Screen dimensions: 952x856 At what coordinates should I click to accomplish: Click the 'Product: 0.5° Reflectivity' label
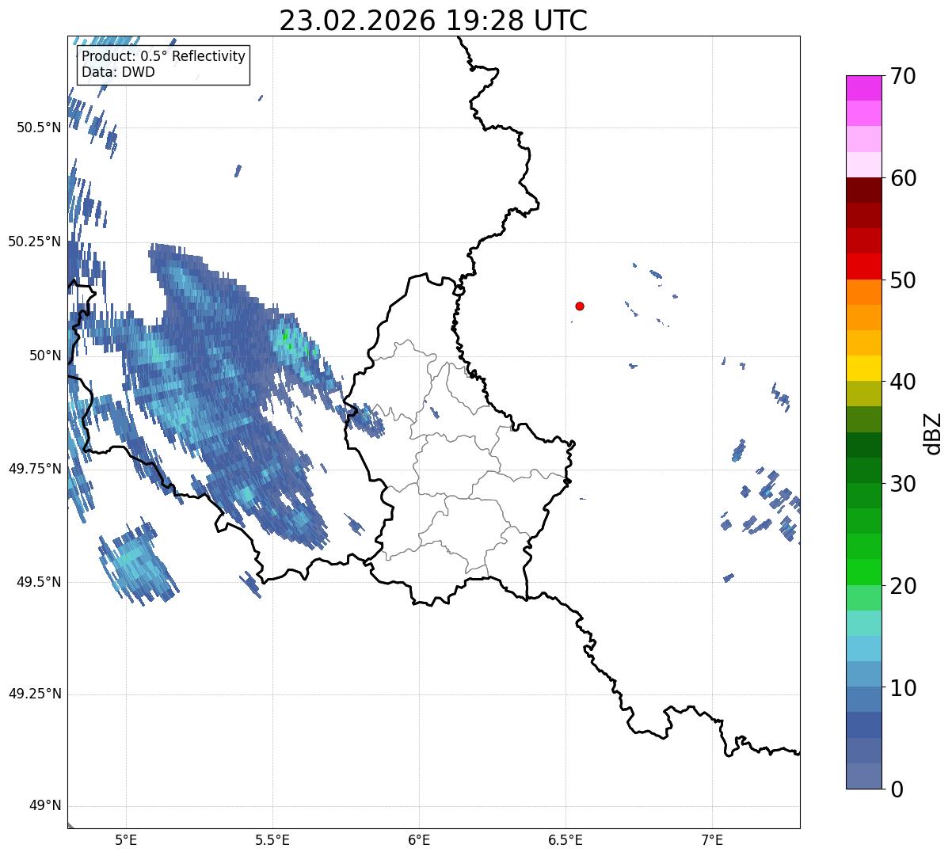point(164,57)
